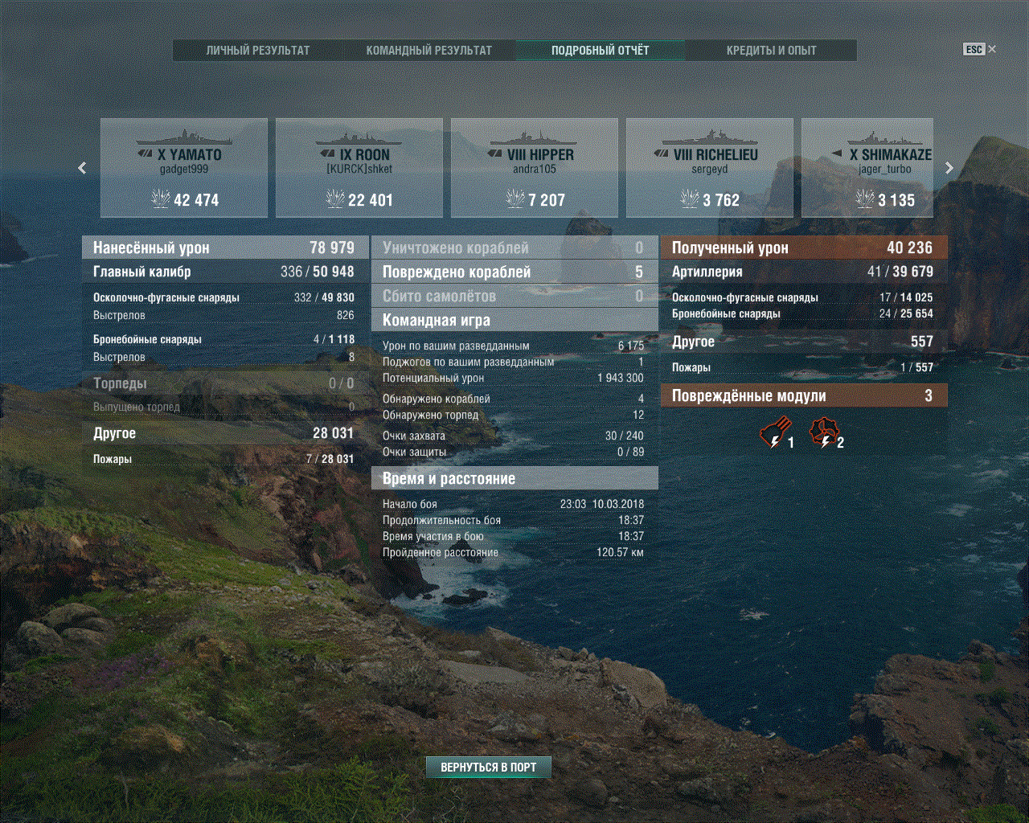
Task: Click the Пожары 1 / 557 row
Action: (x=802, y=367)
